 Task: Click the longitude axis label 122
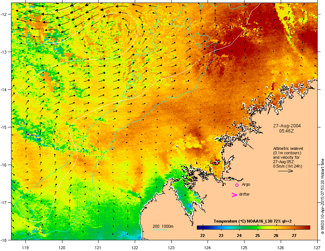(x=135, y=247)
